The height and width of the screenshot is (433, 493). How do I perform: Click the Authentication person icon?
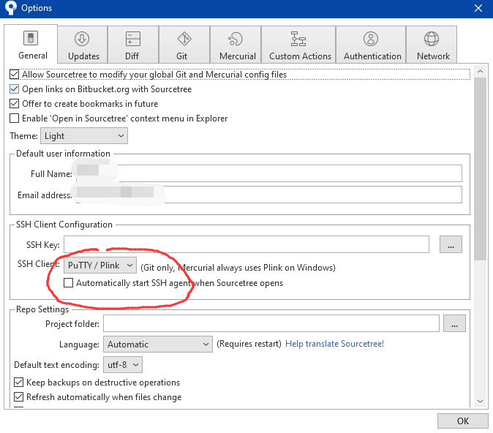(371, 39)
